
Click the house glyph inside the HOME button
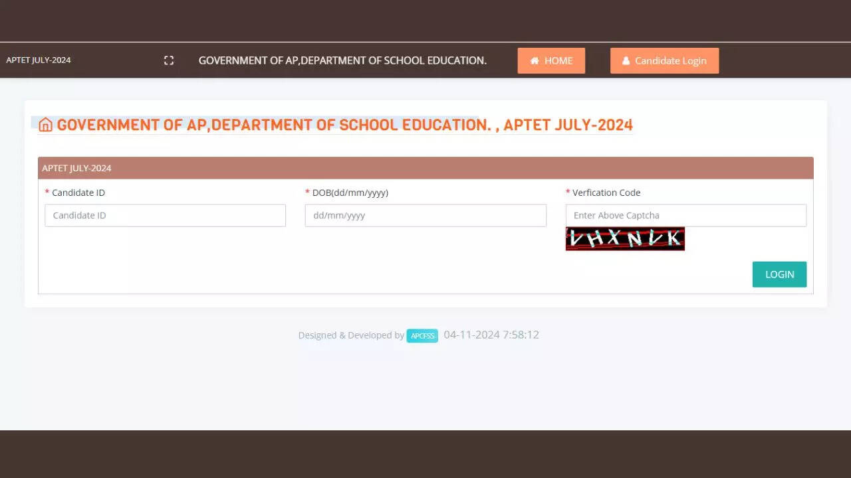coord(535,61)
